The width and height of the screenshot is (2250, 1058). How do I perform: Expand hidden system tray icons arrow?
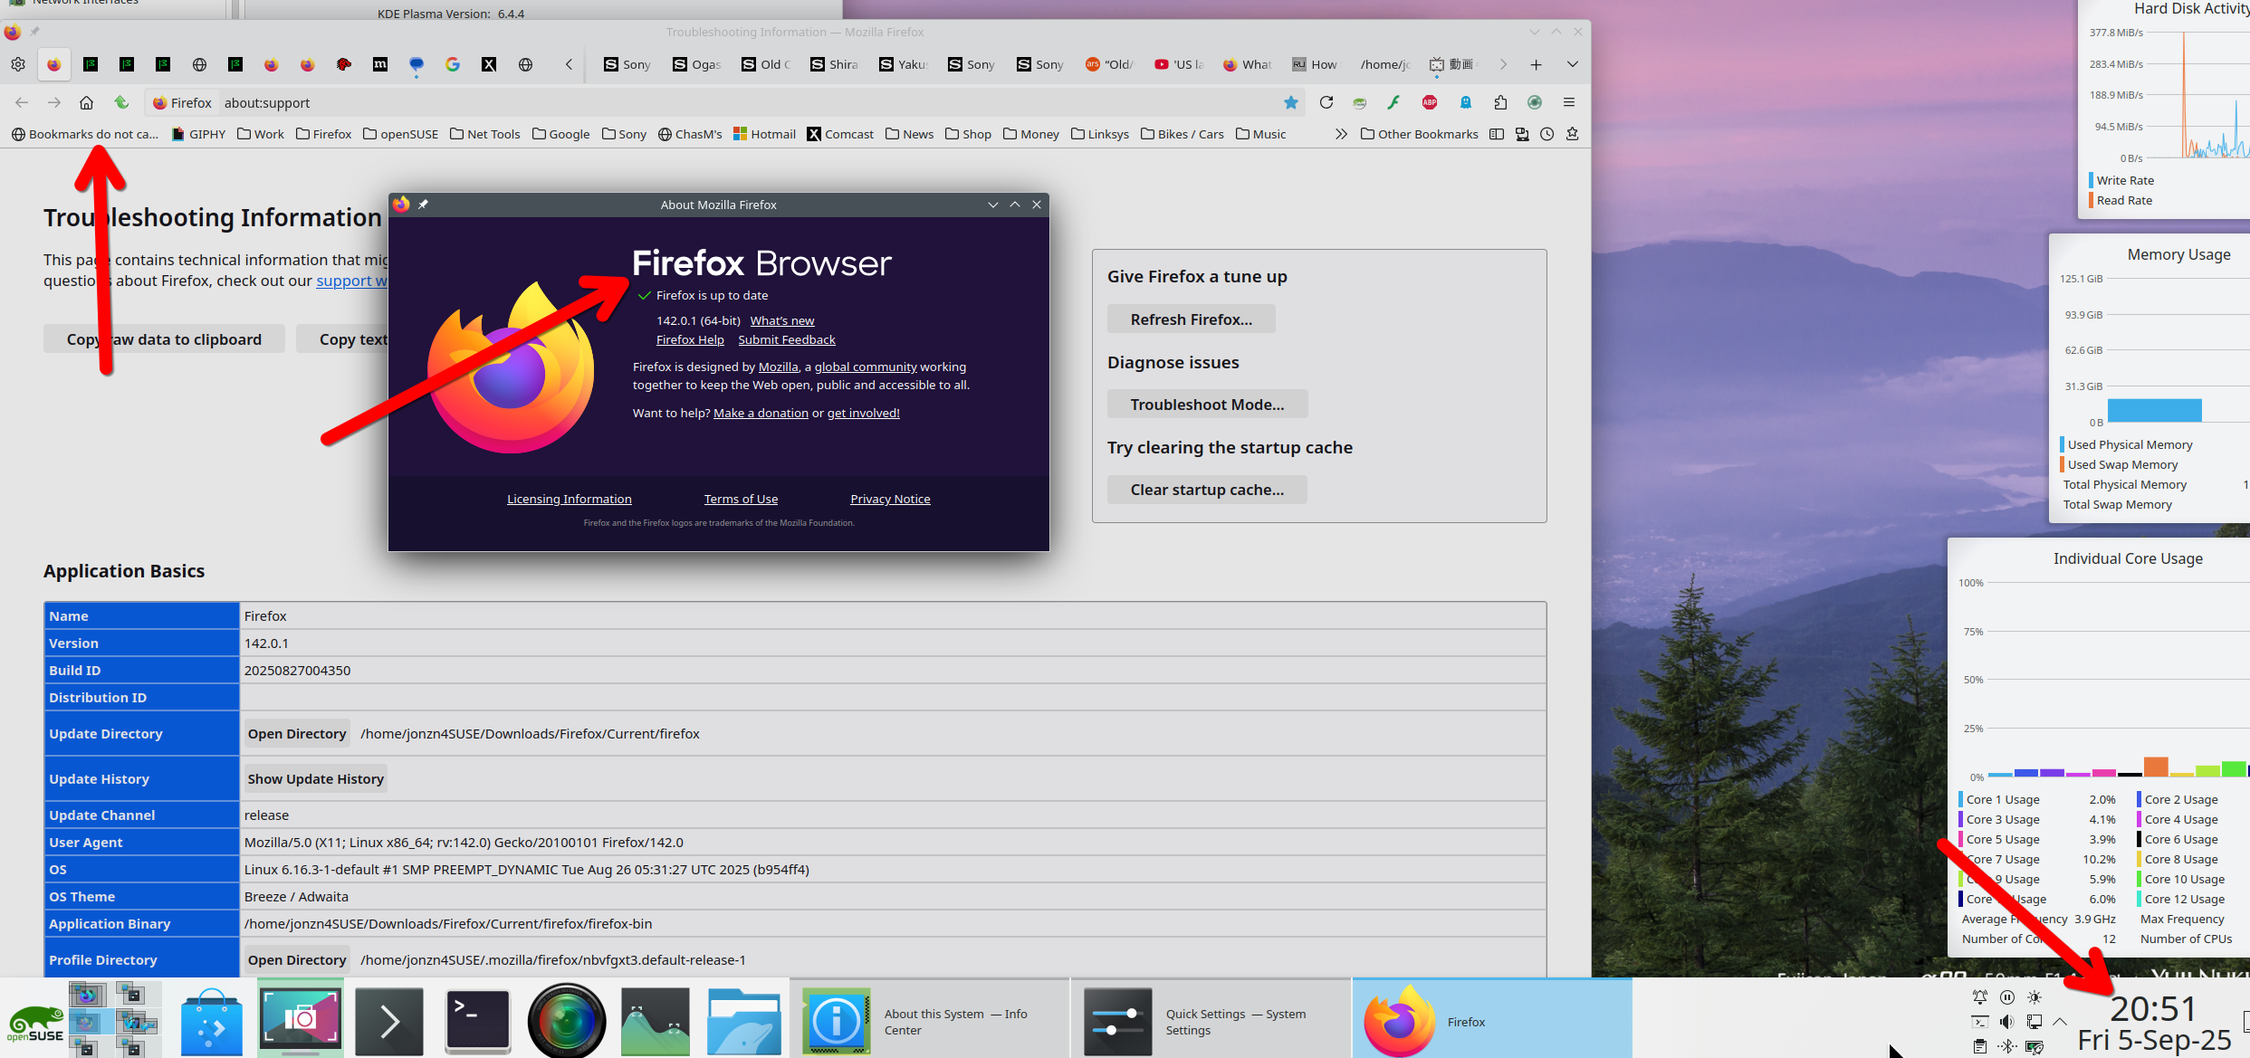[x=2060, y=1022]
